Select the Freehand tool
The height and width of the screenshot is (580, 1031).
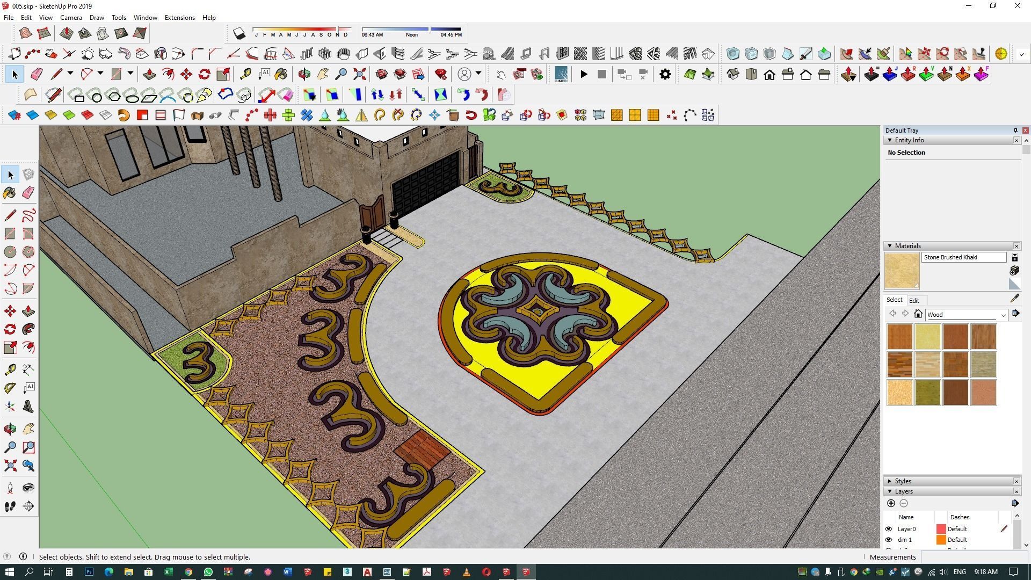[x=28, y=215]
